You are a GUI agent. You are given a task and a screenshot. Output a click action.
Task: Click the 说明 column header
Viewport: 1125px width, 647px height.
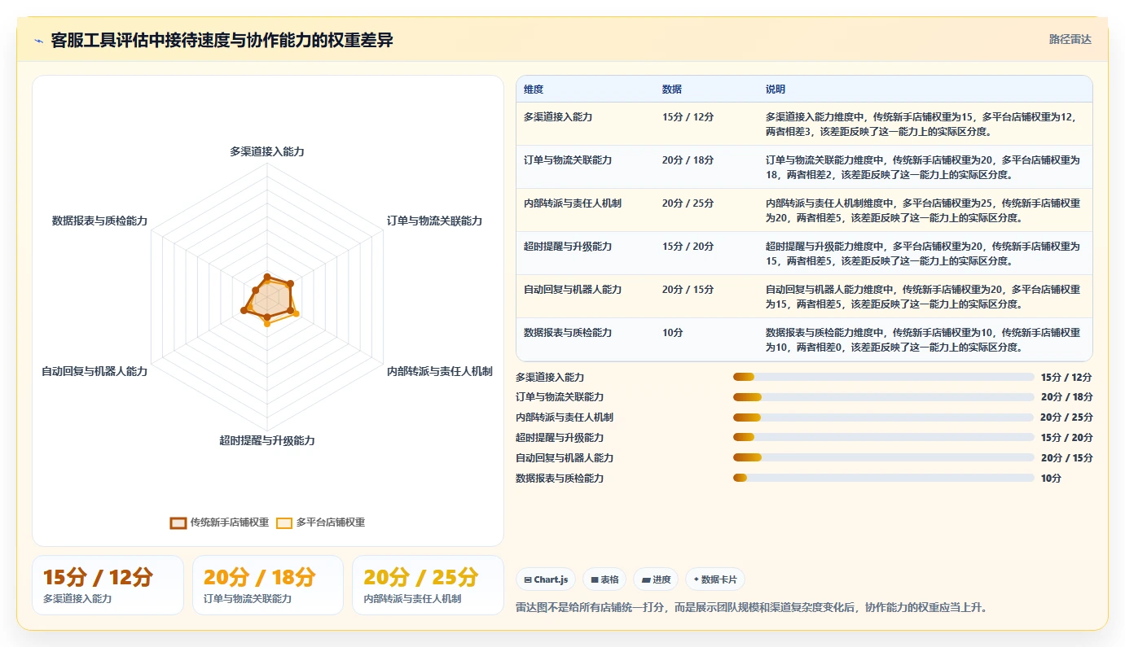[776, 90]
